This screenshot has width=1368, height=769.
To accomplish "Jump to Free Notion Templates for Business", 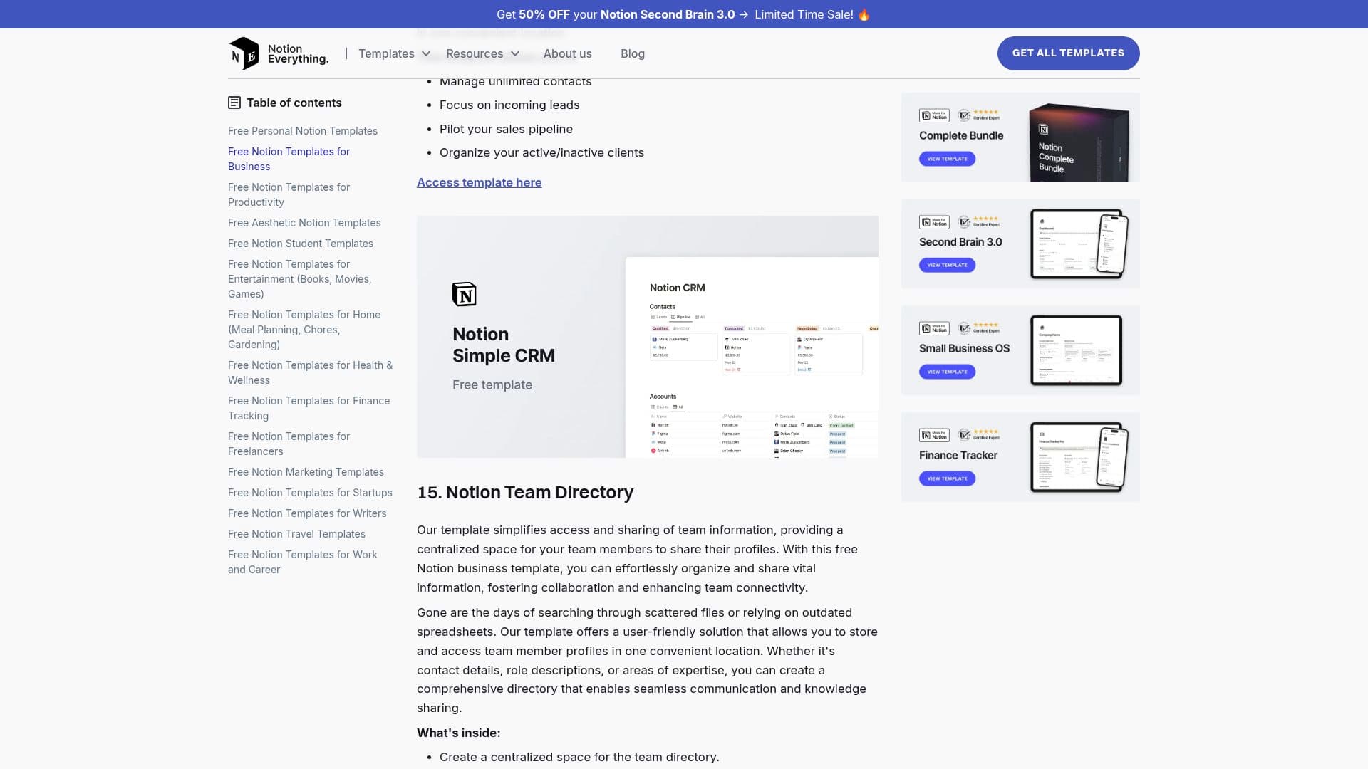I will (x=289, y=159).
